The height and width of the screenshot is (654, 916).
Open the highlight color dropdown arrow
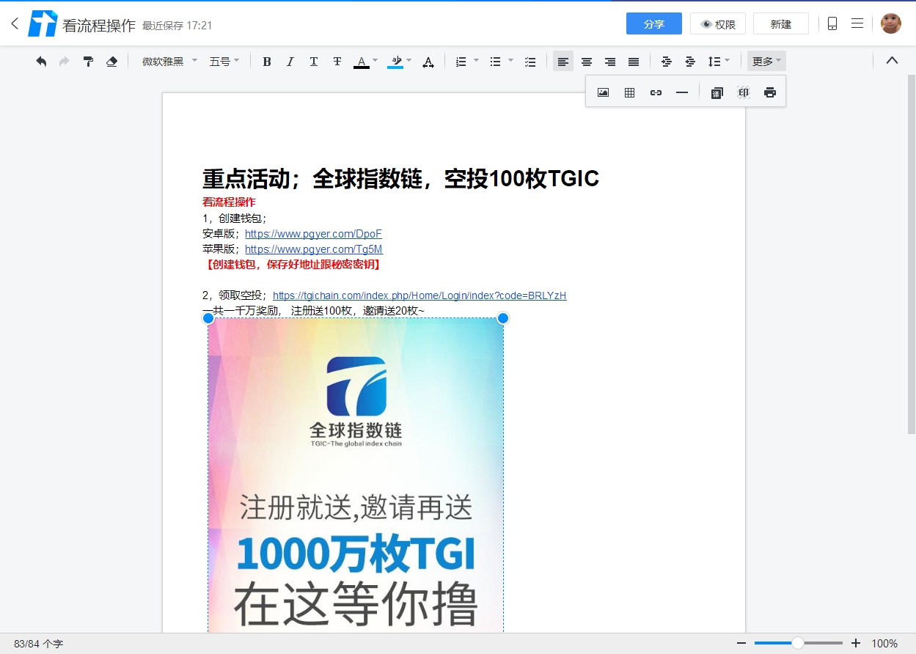pos(408,61)
